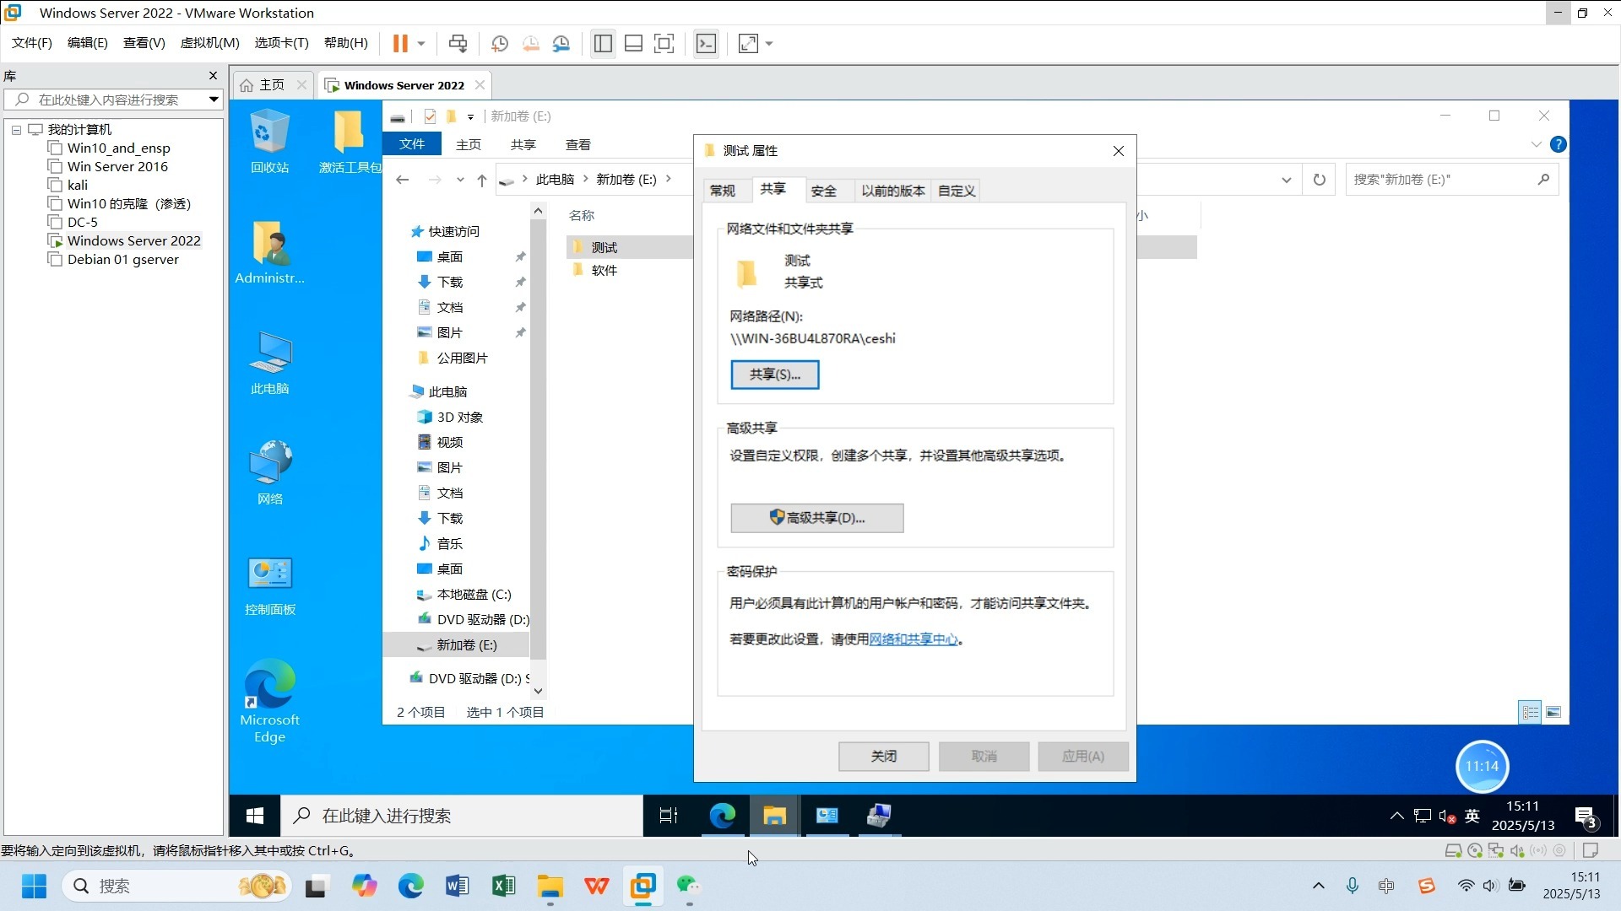Click the Explorer search 新加卷 field

(x=1451, y=180)
